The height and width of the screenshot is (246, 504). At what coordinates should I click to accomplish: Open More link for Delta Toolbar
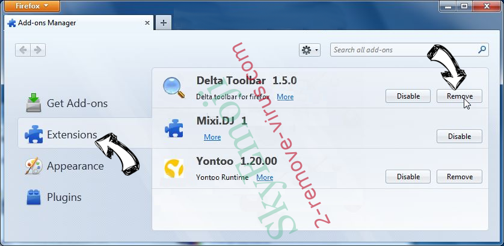(x=285, y=97)
